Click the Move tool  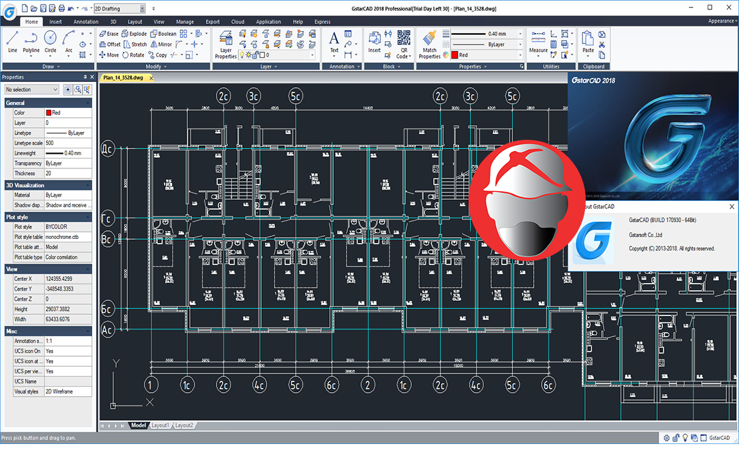tap(109, 55)
